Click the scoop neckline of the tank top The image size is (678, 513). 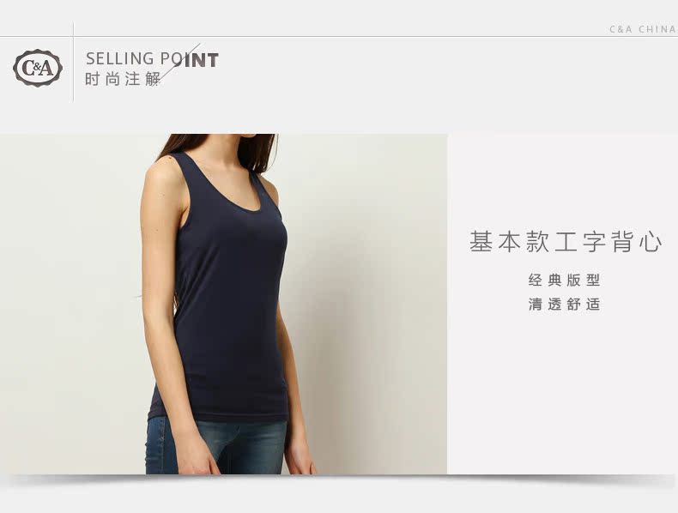(x=229, y=190)
